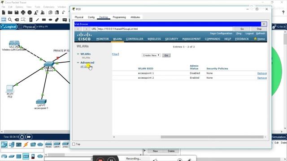The image size is (287, 161).
Task: Open the SECURITY menu in Cisco WLC
Action: tap(171, 39)
